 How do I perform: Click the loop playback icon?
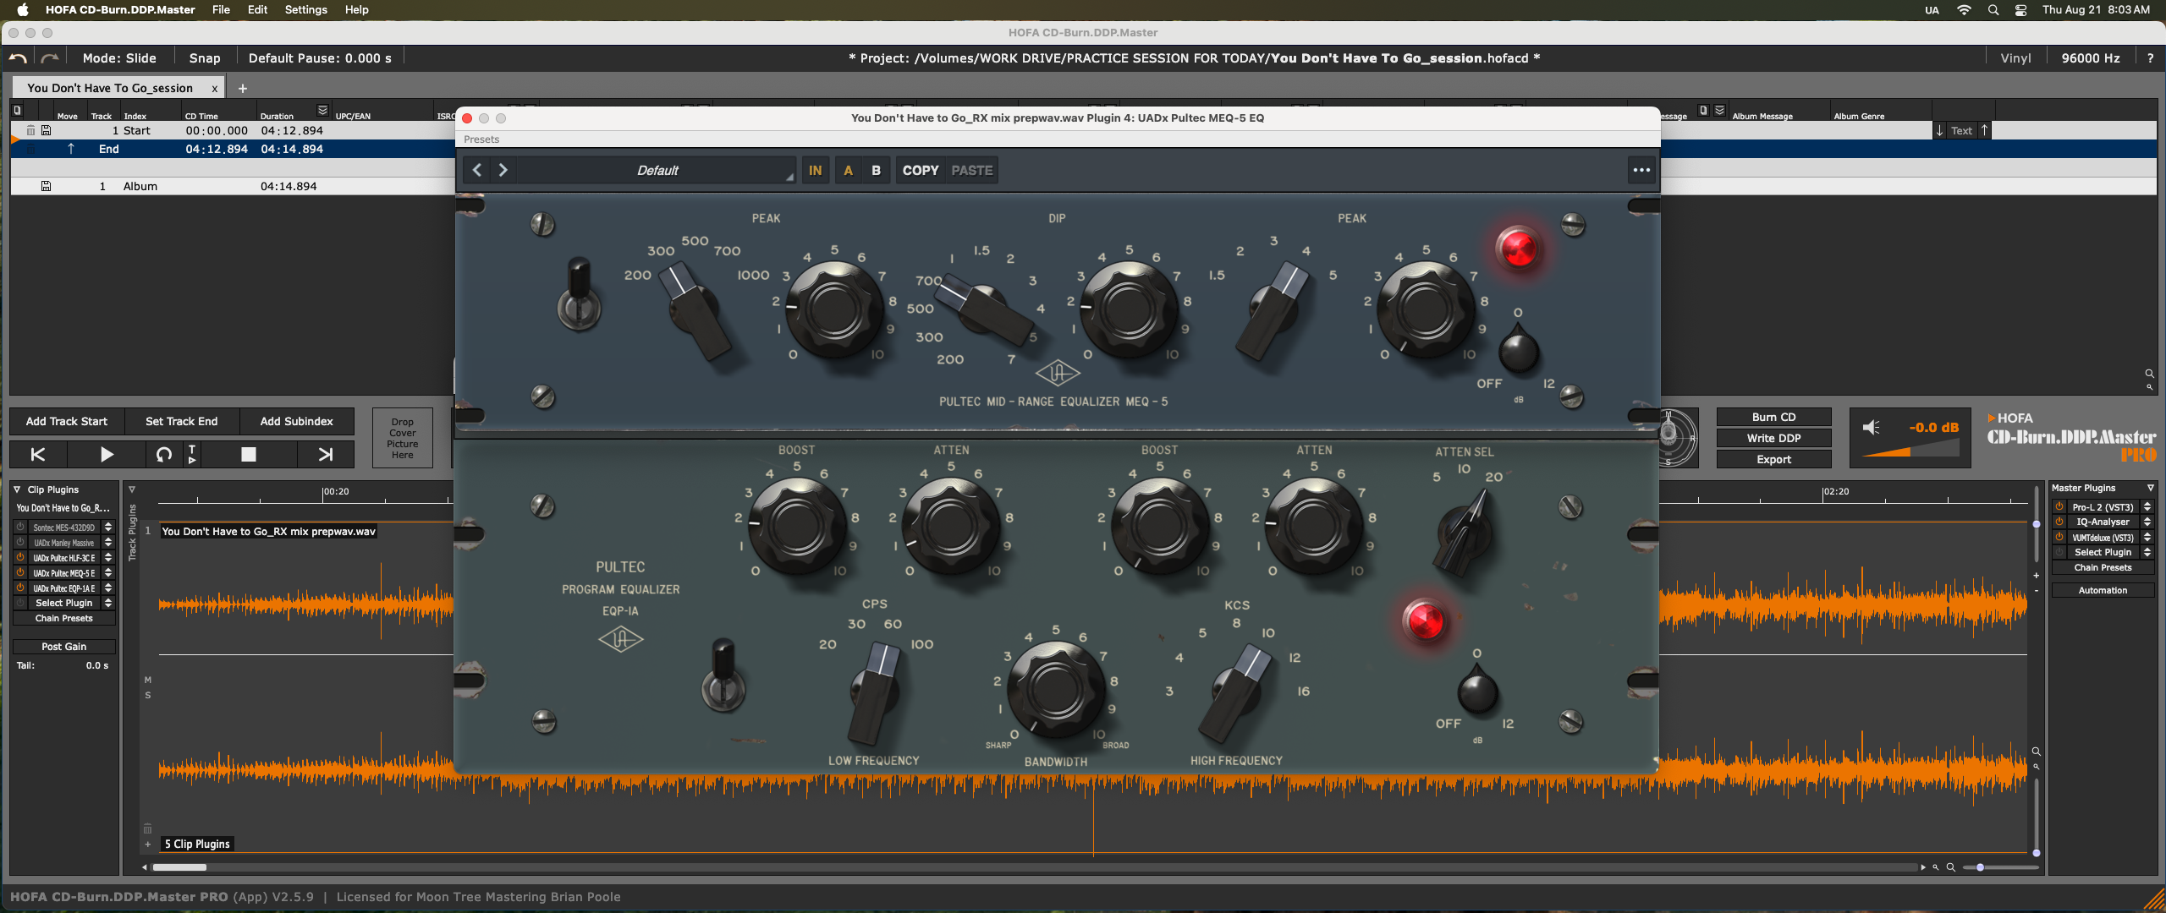(x=164, y=455)
